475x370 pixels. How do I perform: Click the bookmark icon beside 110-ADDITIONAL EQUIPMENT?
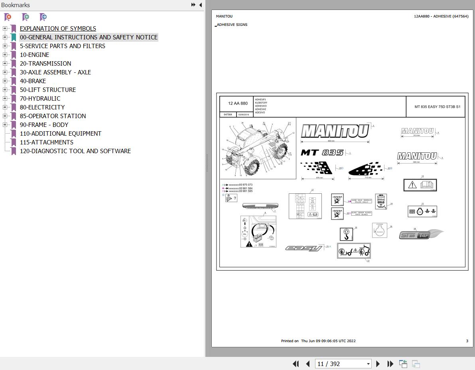[13, 134]
